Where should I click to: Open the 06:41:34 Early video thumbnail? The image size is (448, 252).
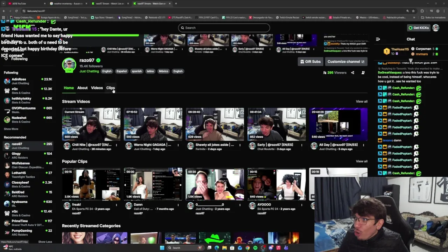coord(276,124)
